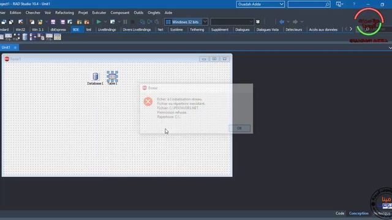The image size is (392, 220).
Task: Click the Back navigation arrow
Action: pos(282,22)
